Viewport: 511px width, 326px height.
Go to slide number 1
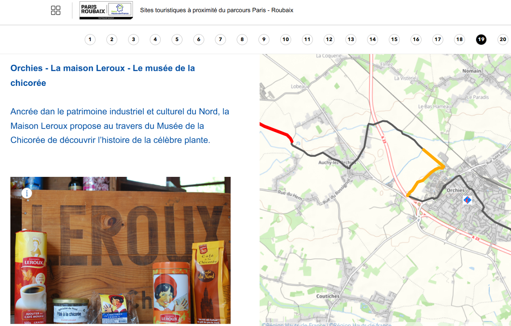(x=90, y=40)
